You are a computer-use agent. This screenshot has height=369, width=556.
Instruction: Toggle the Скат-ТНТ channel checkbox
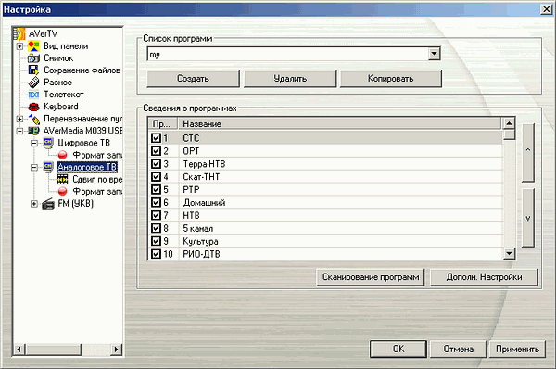tap(156, 176)
